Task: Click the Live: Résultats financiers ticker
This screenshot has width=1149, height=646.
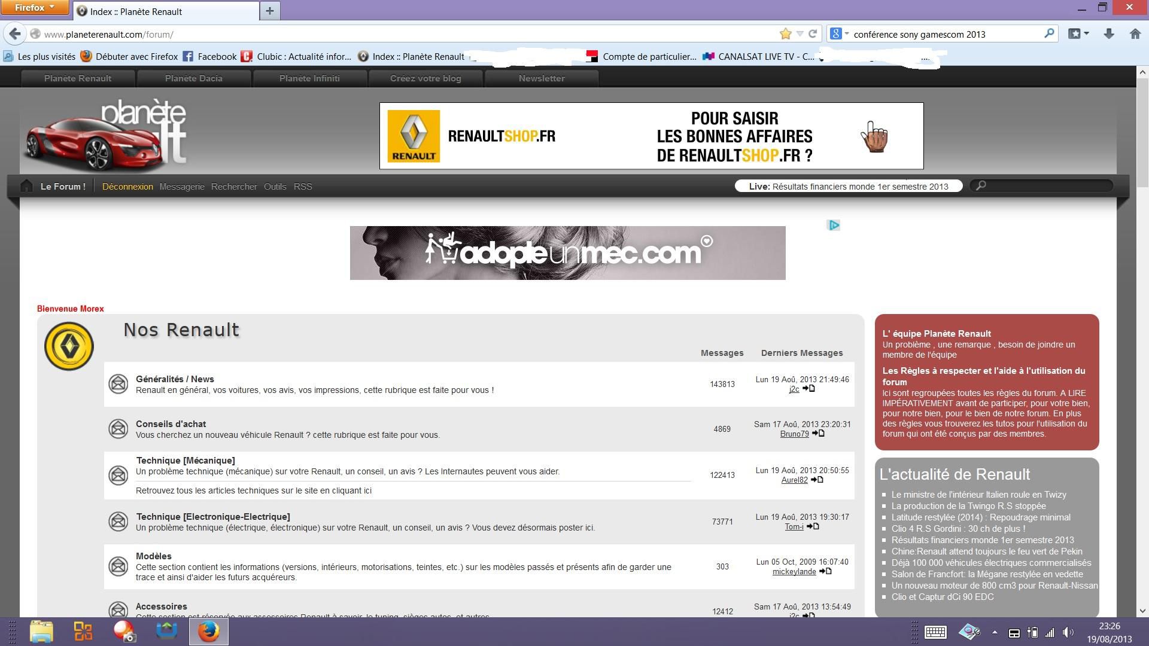Action: [x=849, y=186]
